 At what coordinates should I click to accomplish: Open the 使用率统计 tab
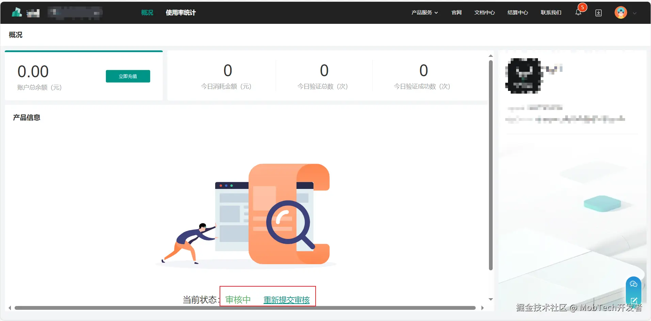pos(181,13)
